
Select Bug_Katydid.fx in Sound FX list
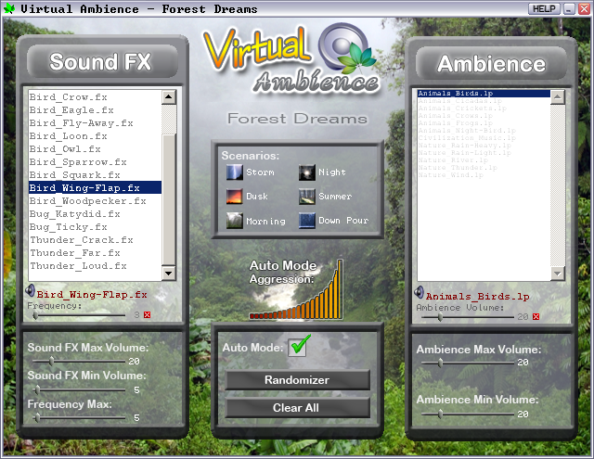[95, 214]
